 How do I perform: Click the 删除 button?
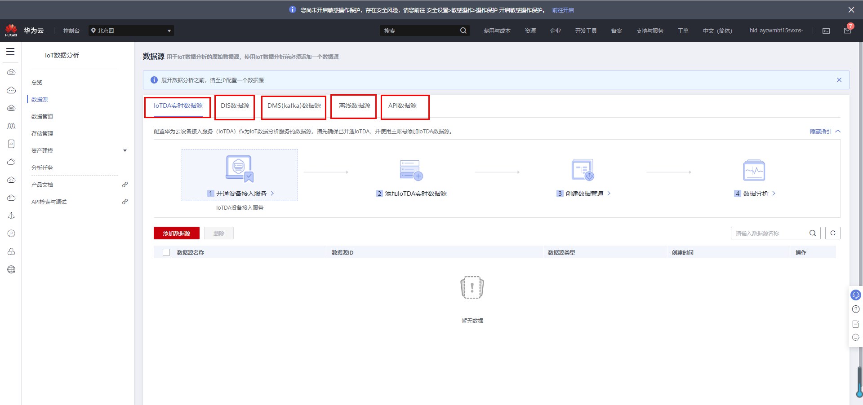pos(219,233)
